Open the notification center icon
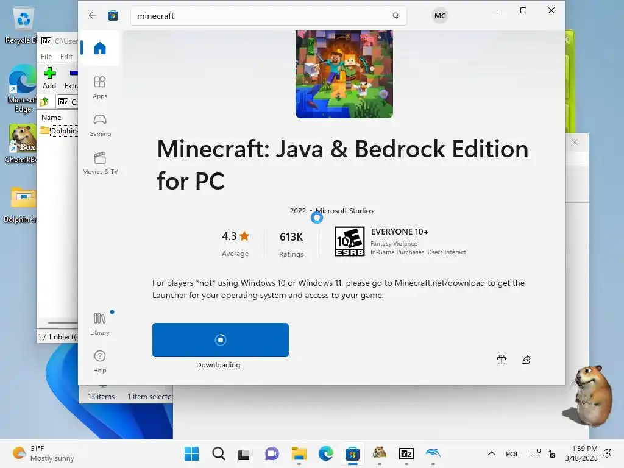This screenshot has width=624, height=468. click(x=608, y=453)
